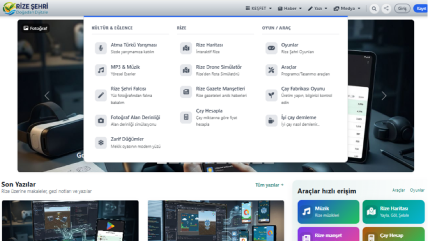Open the second article thumbnail under Son Yazılar

point(216,221)
